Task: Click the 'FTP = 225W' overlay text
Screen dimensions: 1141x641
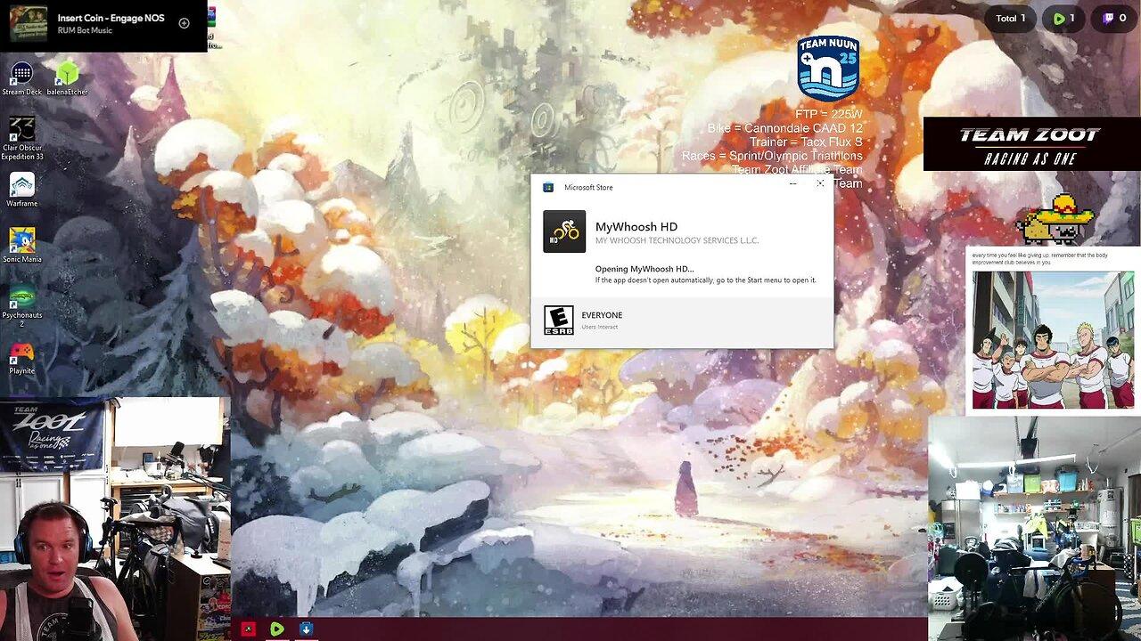Action: click(829, 115)
